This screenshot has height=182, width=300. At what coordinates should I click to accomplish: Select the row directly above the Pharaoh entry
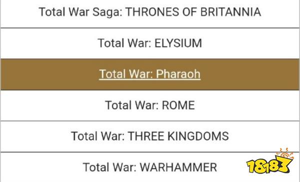pyautogui.click(x=150, y=43)
